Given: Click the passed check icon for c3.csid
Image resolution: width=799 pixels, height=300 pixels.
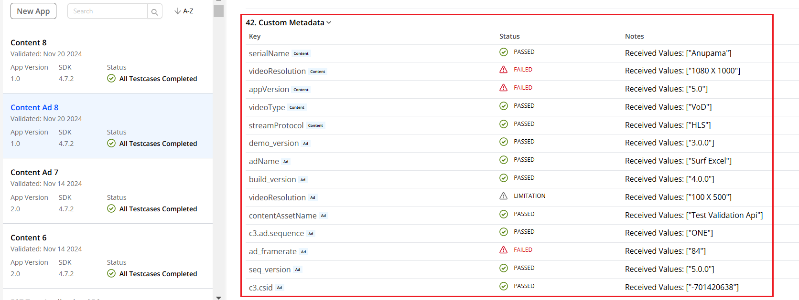Looking at the screenshot, I should pos(503,286).
